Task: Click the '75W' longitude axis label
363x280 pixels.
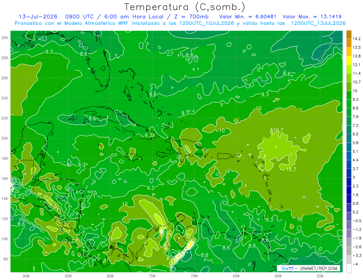Action: pos(152,276)
